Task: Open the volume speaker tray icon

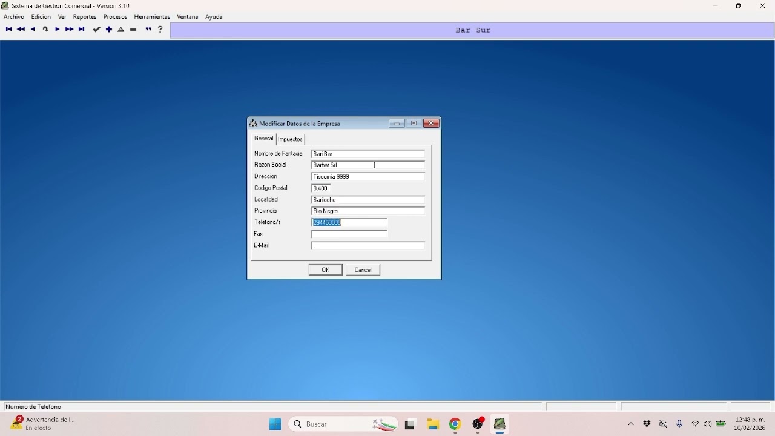Action: [x=708, y=424]
